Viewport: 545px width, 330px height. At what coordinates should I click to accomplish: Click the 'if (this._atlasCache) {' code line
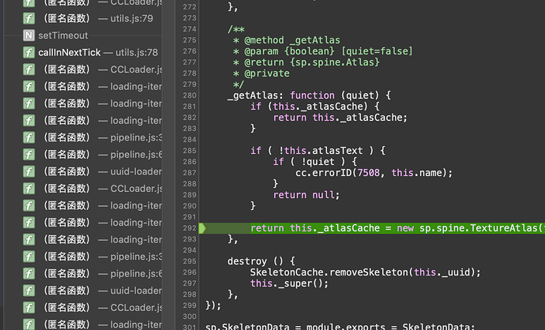315,107
